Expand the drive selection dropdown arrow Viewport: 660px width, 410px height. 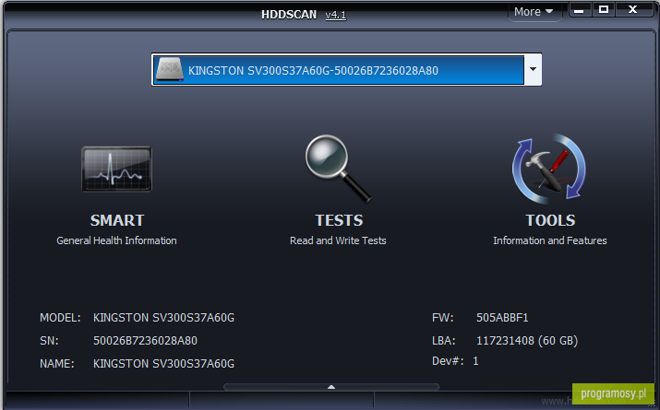tap(533, 69)
